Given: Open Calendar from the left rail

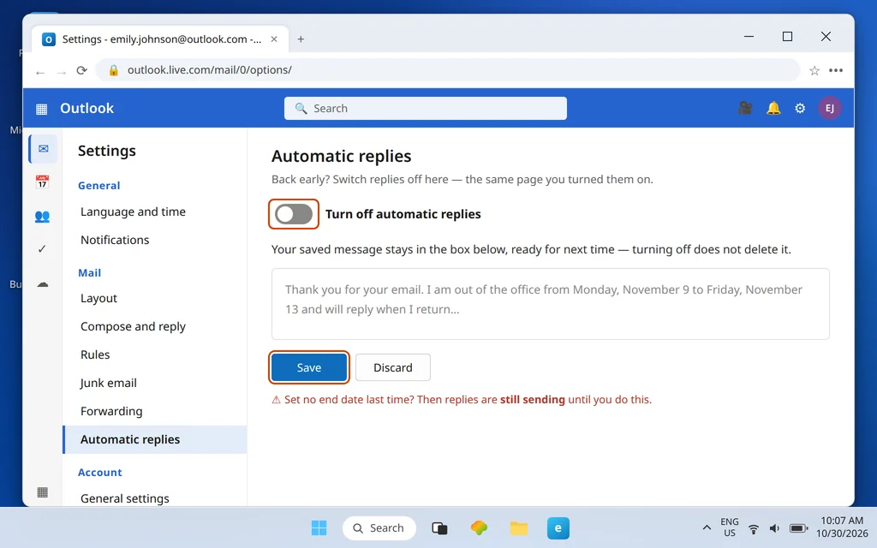Looking at the screenshot, I should 43,182.
